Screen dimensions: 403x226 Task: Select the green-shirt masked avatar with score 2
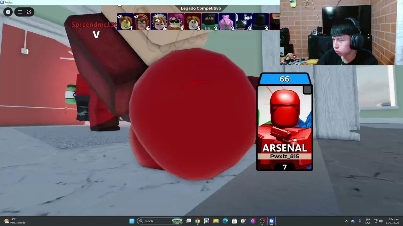pyautogui.click(x=210, y=22)
